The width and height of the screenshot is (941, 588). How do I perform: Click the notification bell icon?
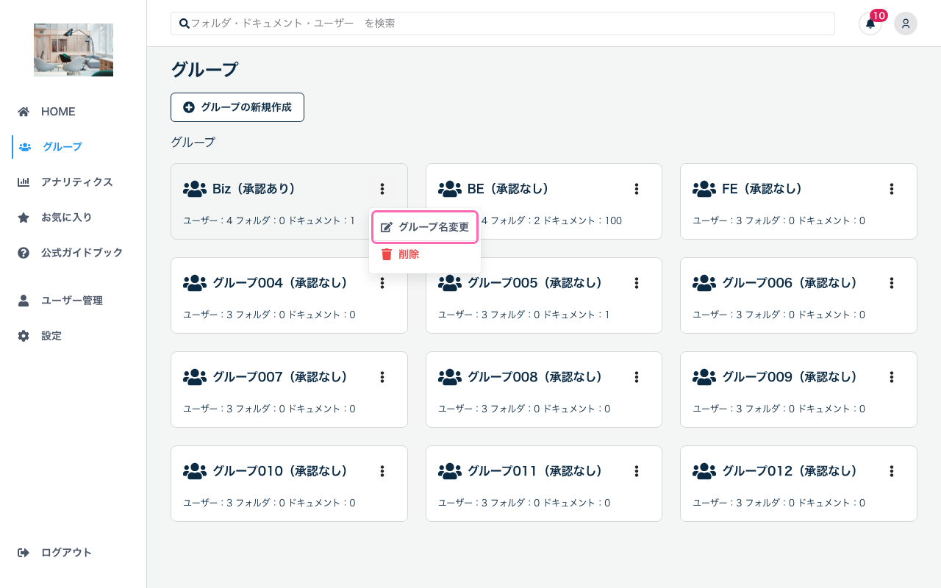[x=870, y=24]
